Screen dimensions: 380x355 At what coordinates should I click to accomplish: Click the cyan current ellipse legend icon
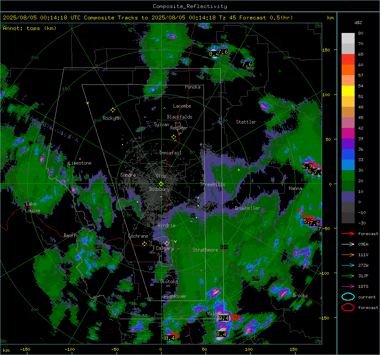348,297
